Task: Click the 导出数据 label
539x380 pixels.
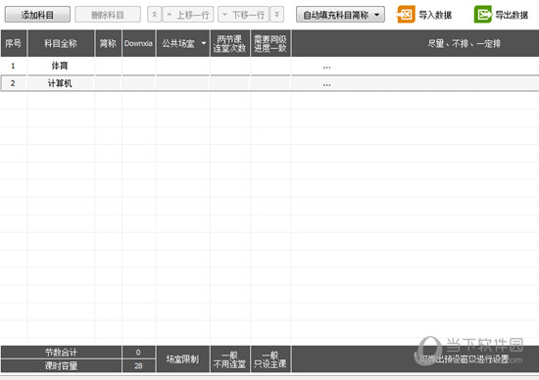Action: click(x=512, y=15)
